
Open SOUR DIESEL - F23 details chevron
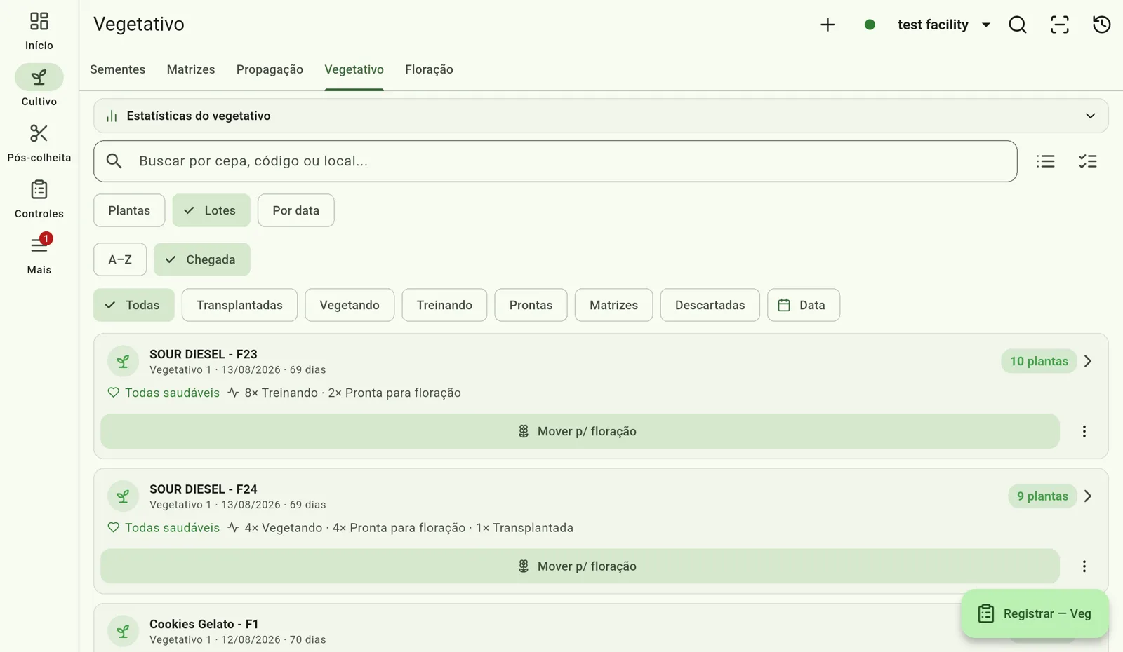click(x=1088, y=361)
